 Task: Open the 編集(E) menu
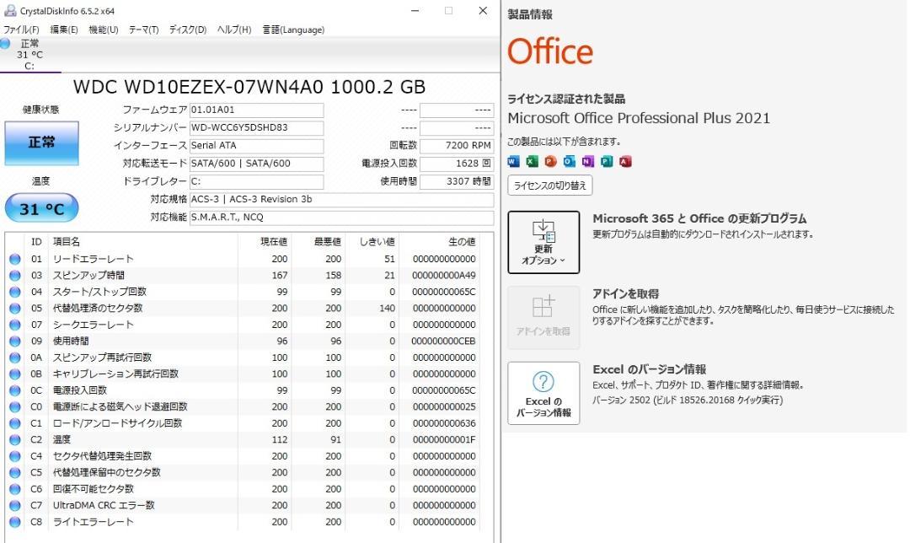[x=64, y=30]
